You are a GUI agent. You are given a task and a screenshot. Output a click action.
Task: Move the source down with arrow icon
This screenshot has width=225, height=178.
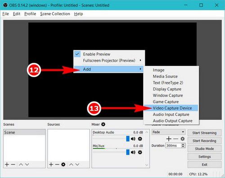pyautogui.click(x=77, y=164)
